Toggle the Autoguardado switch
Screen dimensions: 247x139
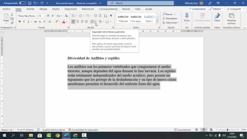pos(22,3)
